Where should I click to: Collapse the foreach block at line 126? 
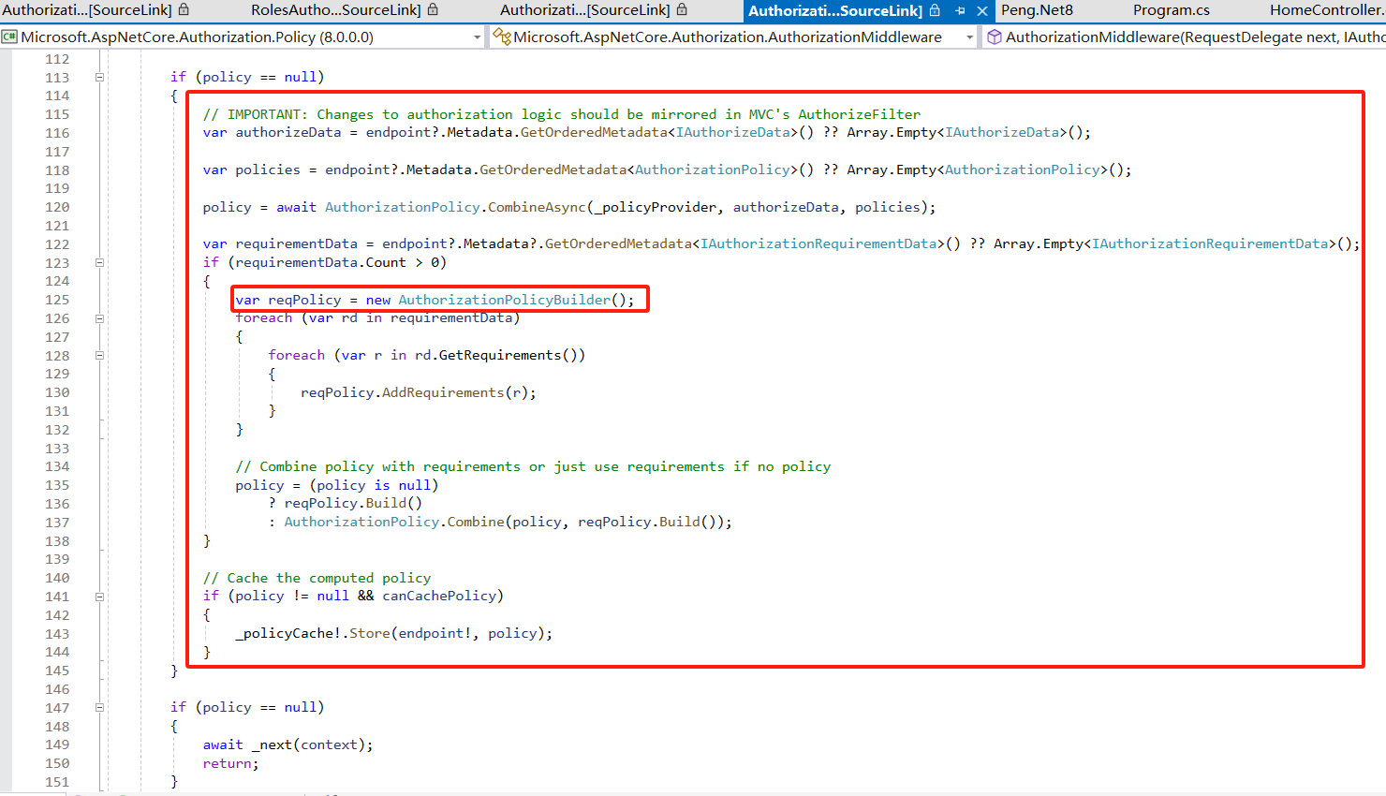point(99,318)
